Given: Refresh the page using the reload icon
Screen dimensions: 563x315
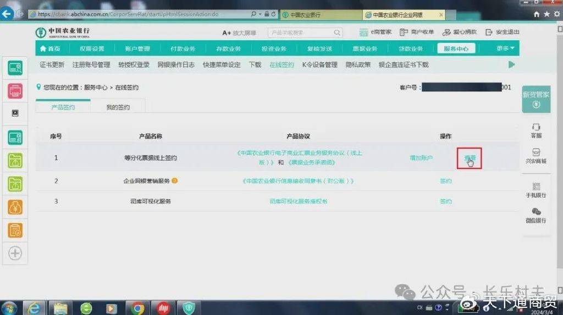Looking at the screenshot, I should point(274,14).
